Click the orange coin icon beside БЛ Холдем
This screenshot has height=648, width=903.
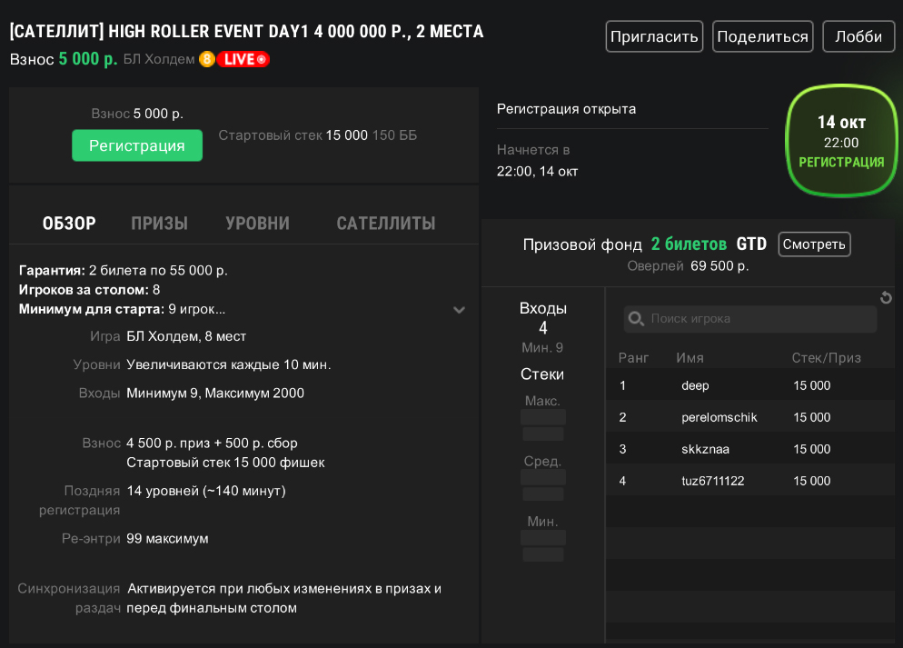206,59
